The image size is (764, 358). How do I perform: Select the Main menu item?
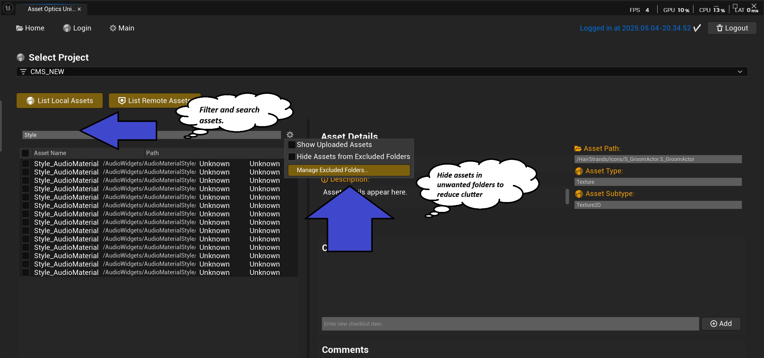pyautogui.click(x=122, y=28)
